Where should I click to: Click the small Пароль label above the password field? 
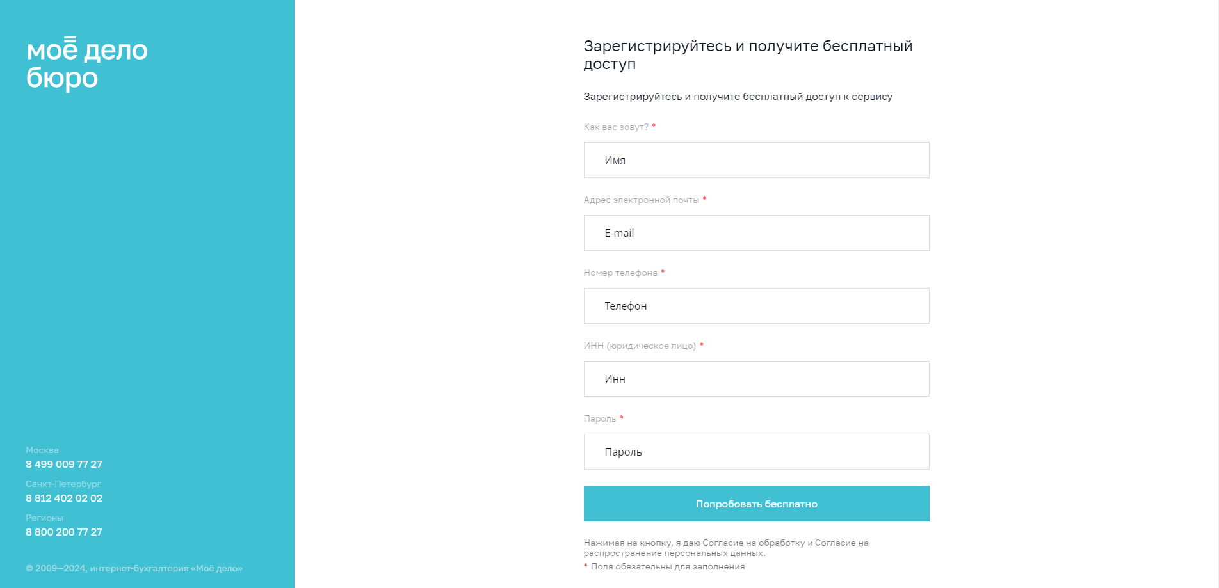600,418
